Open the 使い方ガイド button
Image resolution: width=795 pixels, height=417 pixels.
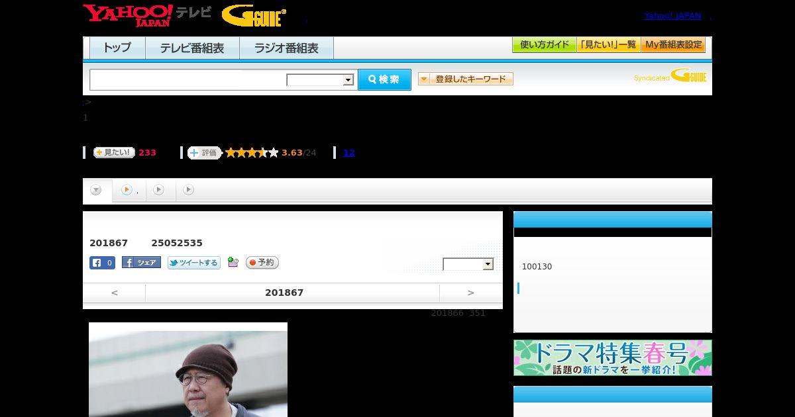(x=544, y=45)
